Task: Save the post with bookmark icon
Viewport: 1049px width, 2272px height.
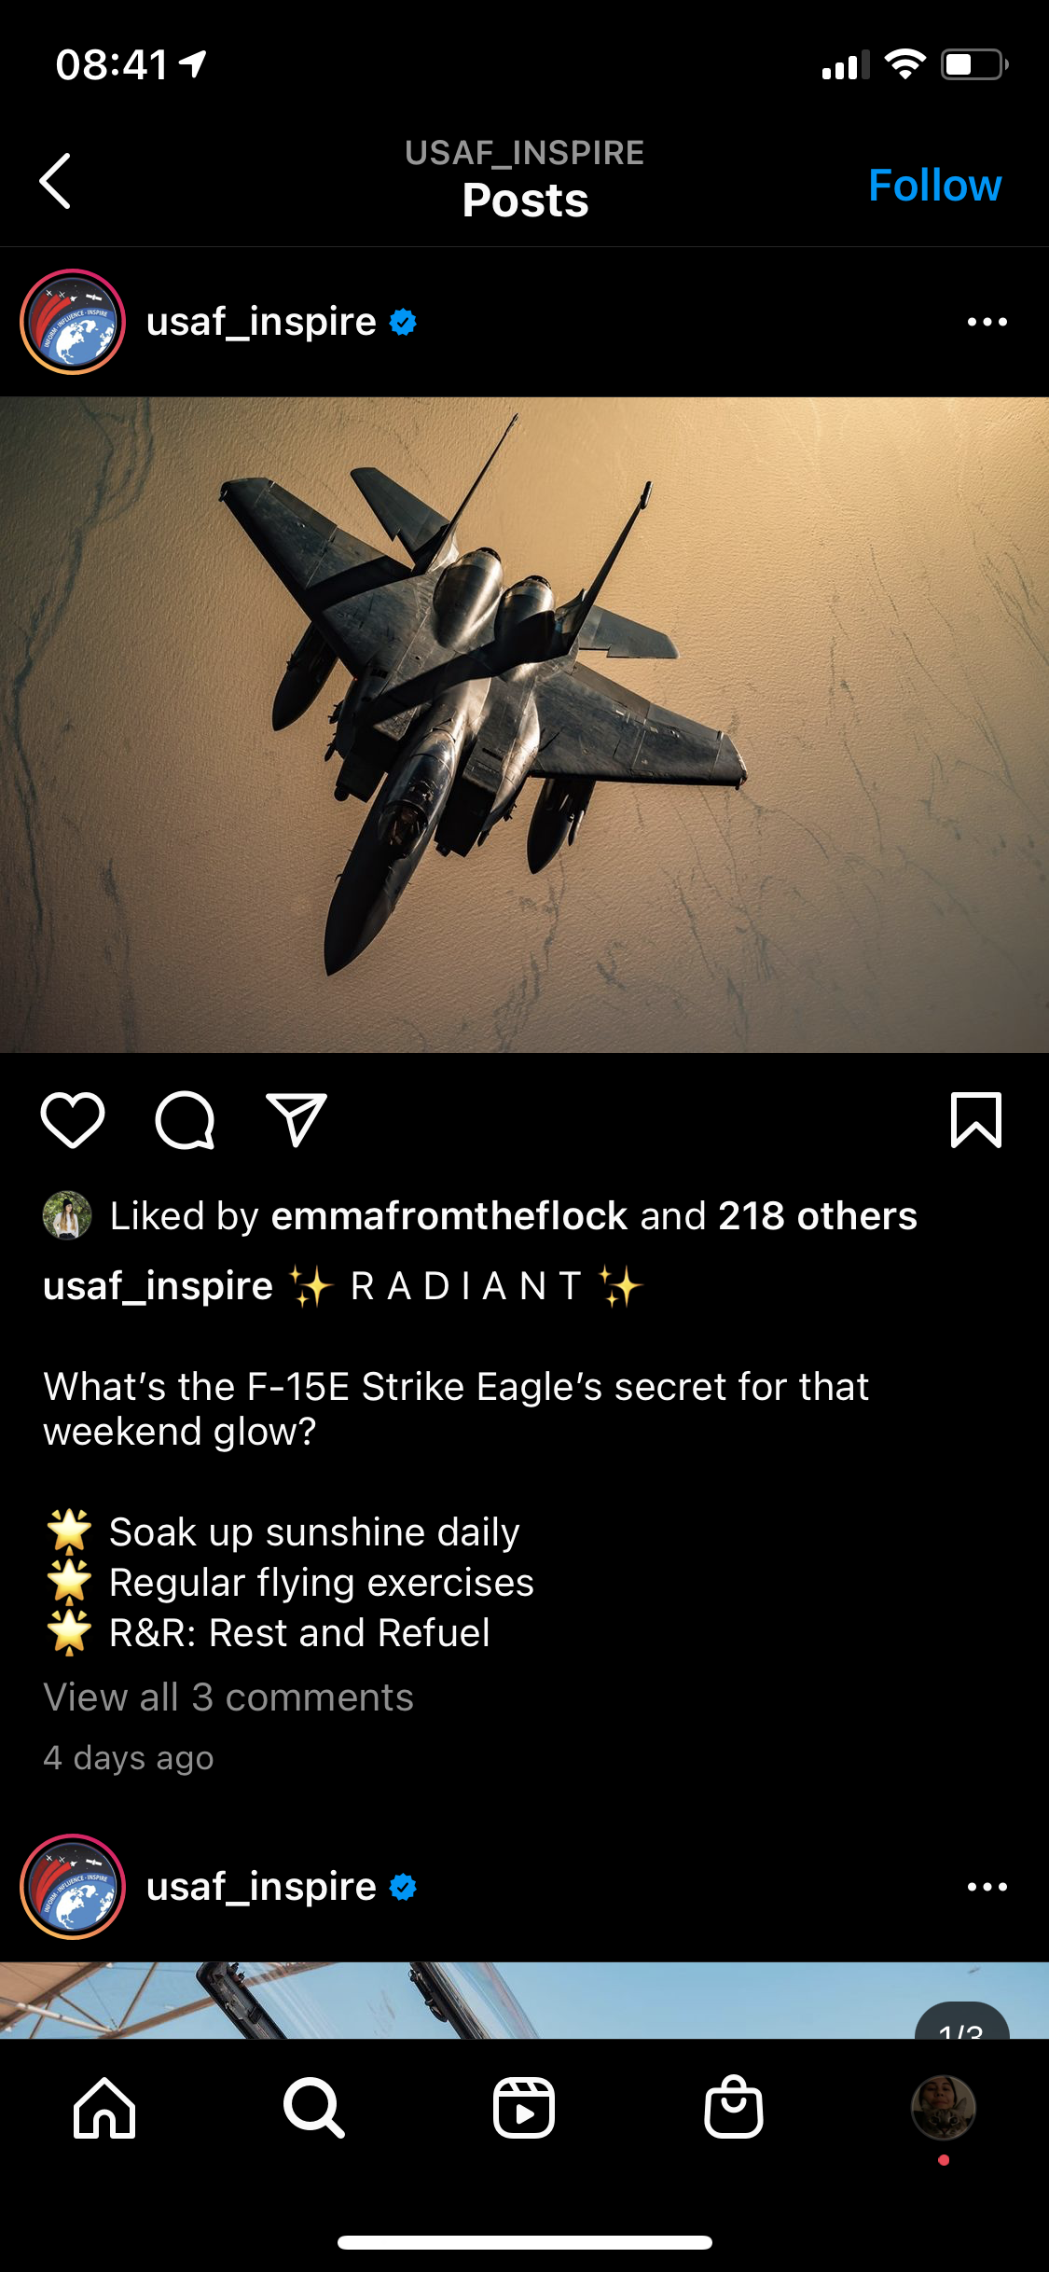Action: [x=976, y=1119]
